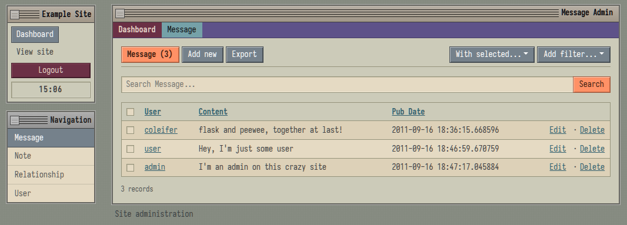Image resolution: width=627 pixels, height=225 pixels.
Task: Check the box for coleifer's message
Action: 131,130
